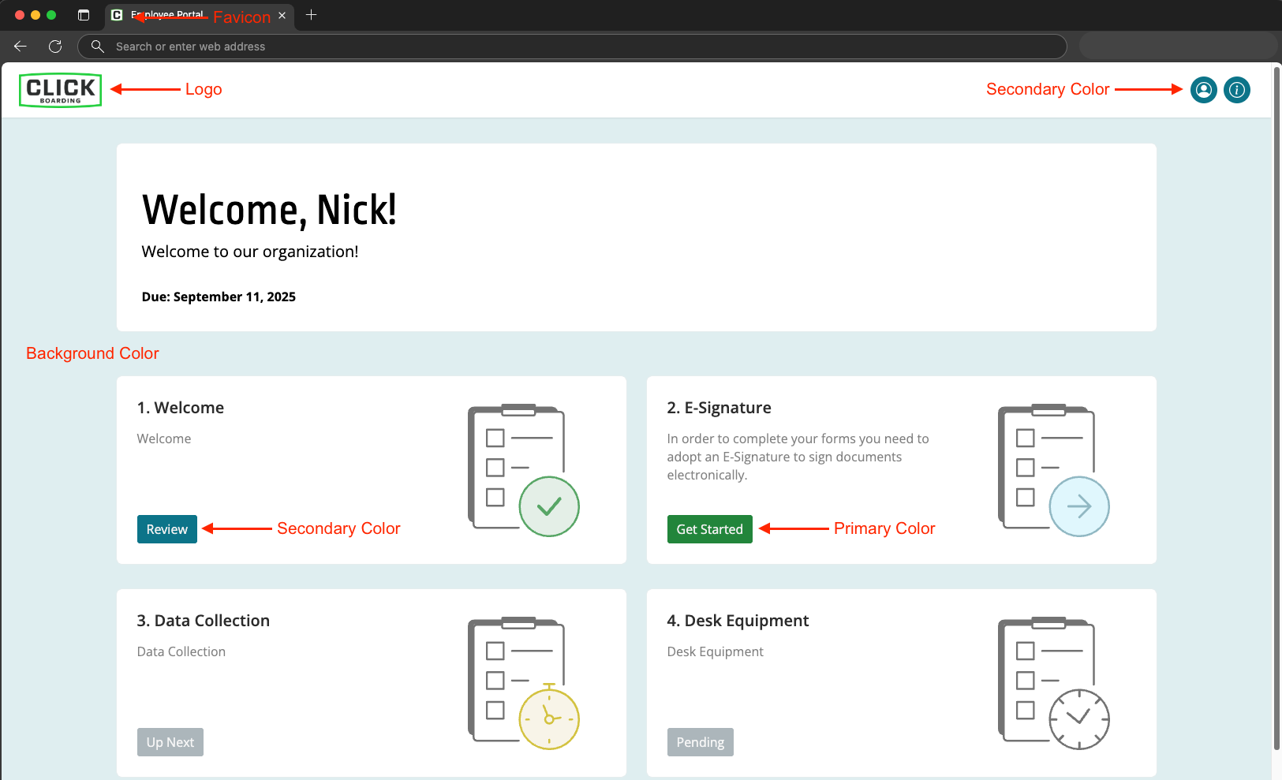Click the Pending button

pos(701,742)
